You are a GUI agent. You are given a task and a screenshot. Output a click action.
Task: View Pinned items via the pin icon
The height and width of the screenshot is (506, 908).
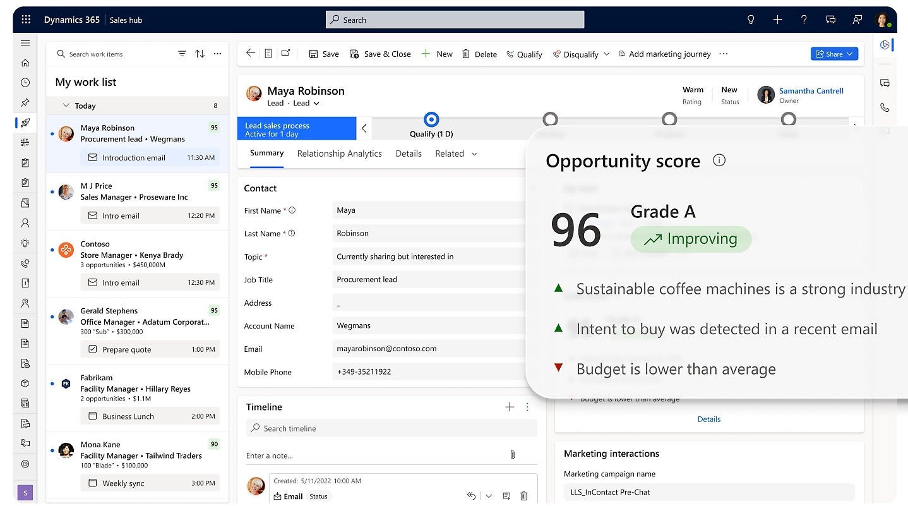25,102
